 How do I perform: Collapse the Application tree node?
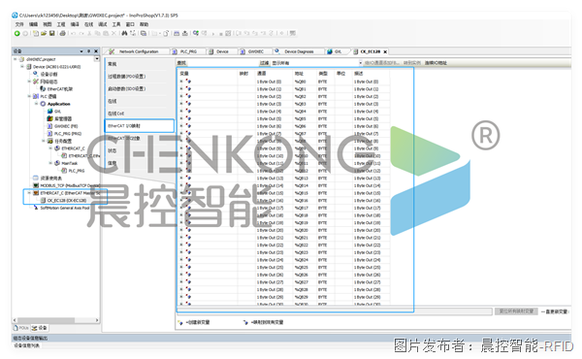37,104
